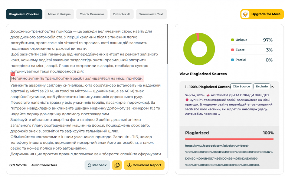Click the "3%" Exact value
This screenshot has width=285, height=177.
tap(269, 50)
